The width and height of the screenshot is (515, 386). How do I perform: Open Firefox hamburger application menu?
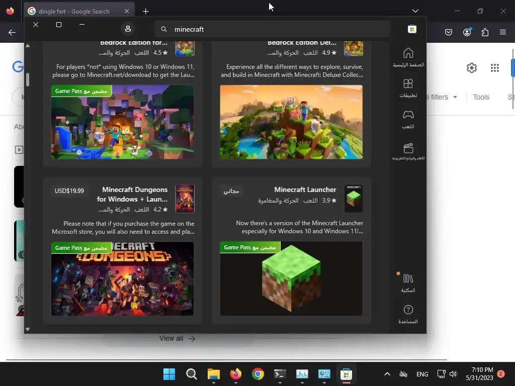pos(503,32)
